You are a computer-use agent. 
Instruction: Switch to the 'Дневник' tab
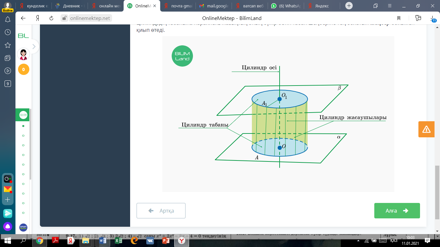tap(70, 6)
